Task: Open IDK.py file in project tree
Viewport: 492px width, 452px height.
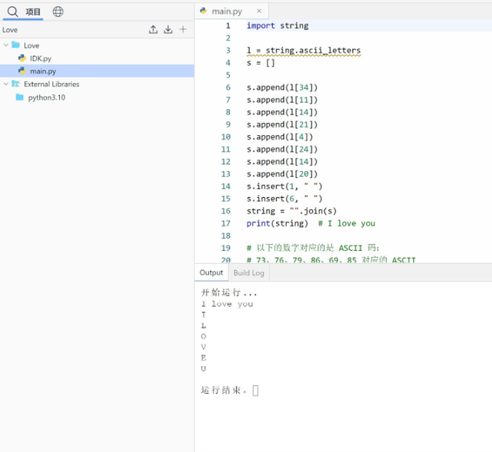Action: [41, 58]
